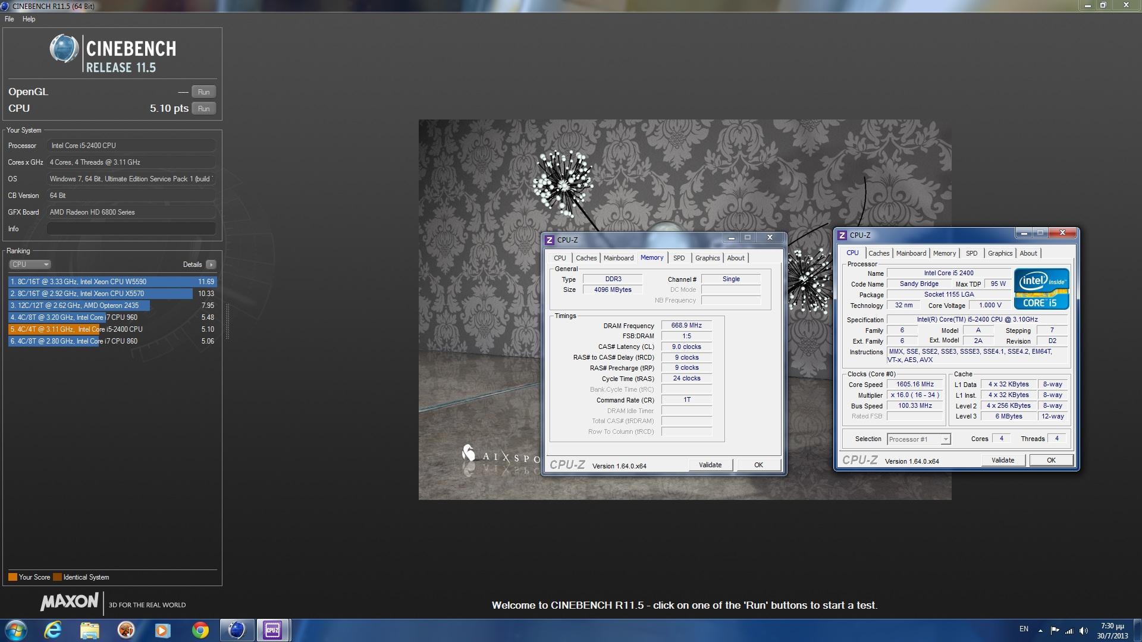Switch to CPU tab in Memory CPU-Z window
Screen dimensions: 1142x642
560,258
